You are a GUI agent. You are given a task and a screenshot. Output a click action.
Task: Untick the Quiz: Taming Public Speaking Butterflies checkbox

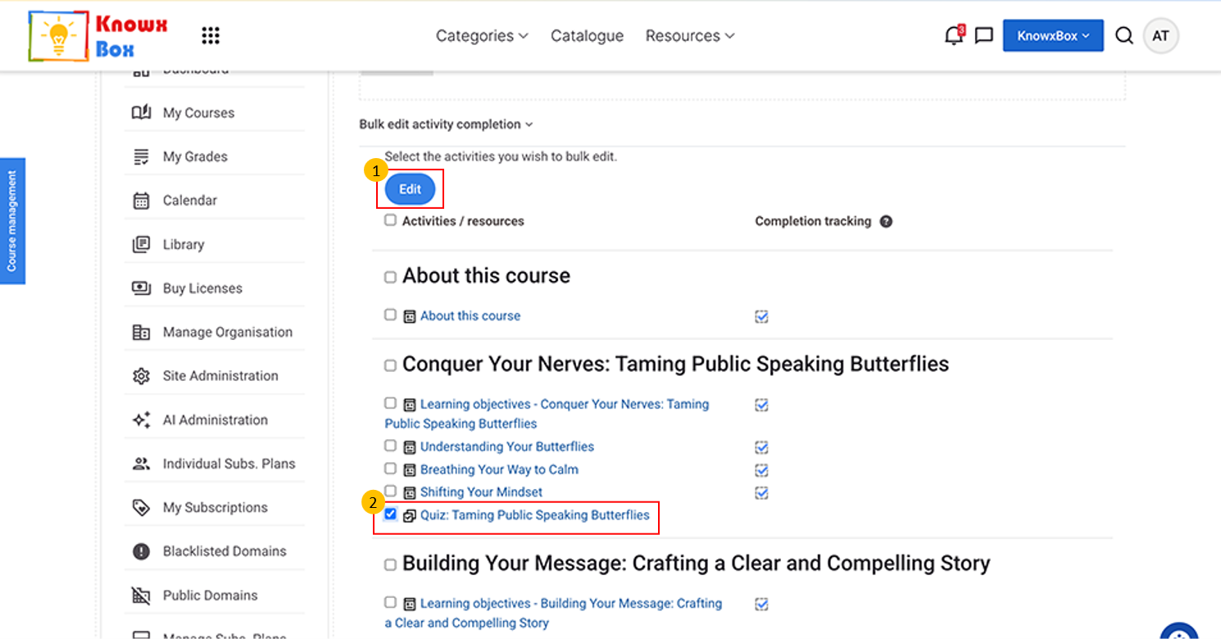click(390, 514)
